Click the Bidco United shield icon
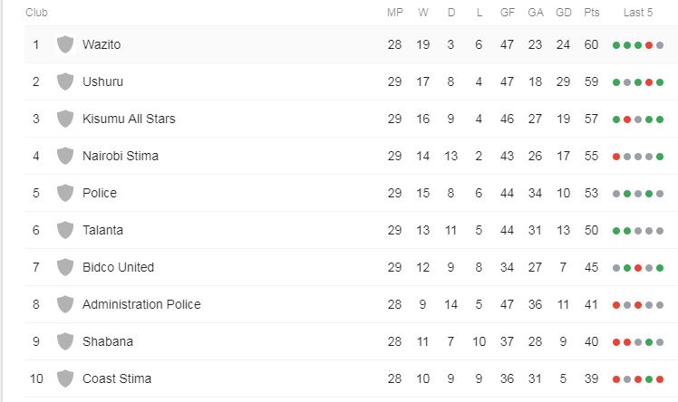The image size is (678, 402). tap(65, 267)
